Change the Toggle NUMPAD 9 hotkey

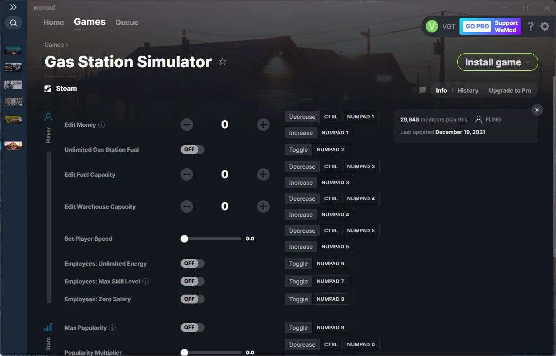(x=317, y=328)
